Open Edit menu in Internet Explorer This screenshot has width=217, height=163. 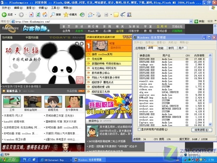tap(18, 8)
